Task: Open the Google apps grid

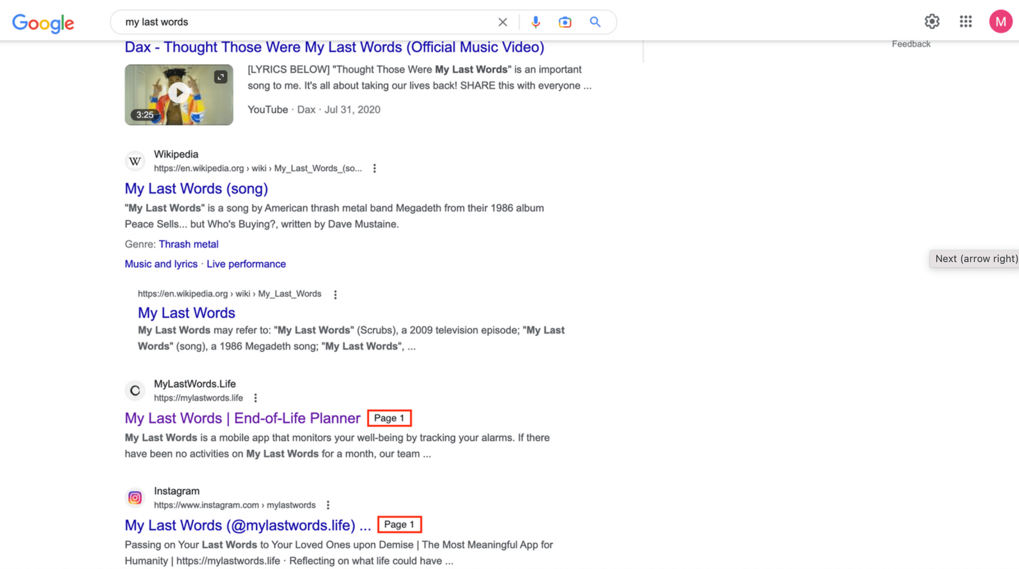Action: click(x=966, y=22)
